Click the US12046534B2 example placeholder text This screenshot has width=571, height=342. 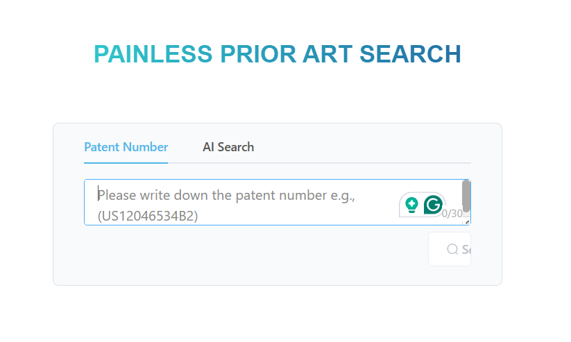pyautogui.click(x=148, y=216)
